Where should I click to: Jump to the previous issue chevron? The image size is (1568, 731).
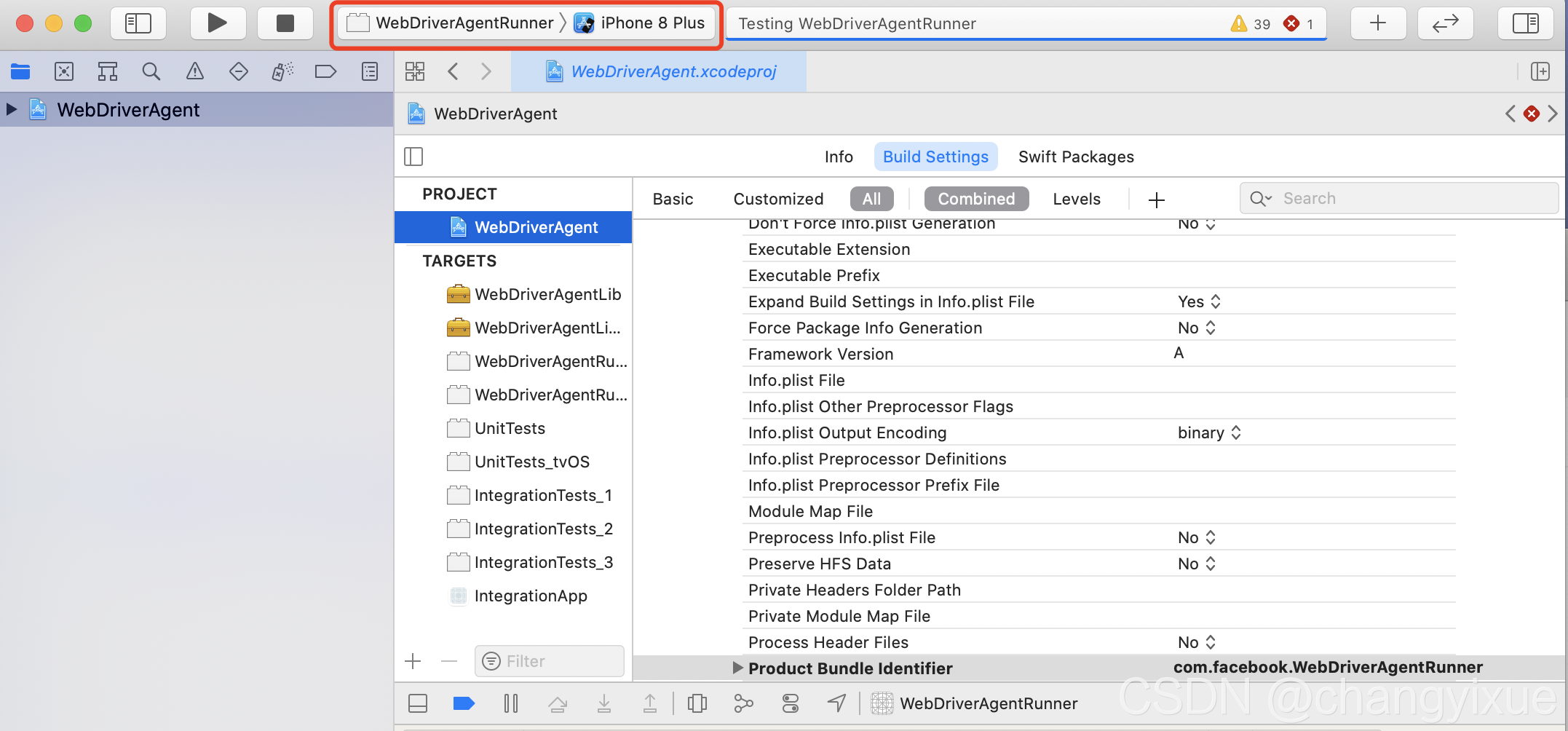[x=1510, y=114]
